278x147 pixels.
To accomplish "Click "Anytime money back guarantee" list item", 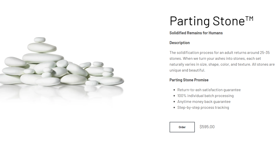I will 204,102.
